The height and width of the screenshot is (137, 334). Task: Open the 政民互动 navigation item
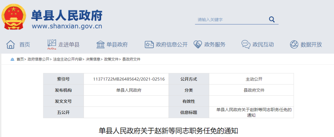tap(263, 45)
